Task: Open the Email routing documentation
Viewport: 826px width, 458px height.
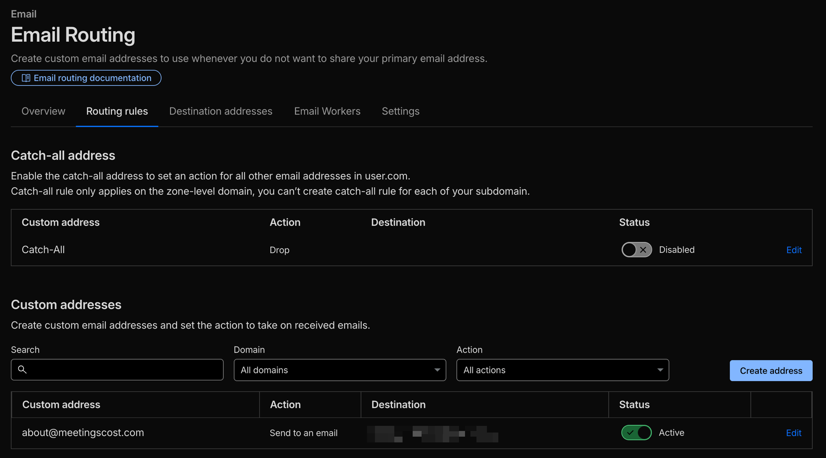Action: [86, 78]
